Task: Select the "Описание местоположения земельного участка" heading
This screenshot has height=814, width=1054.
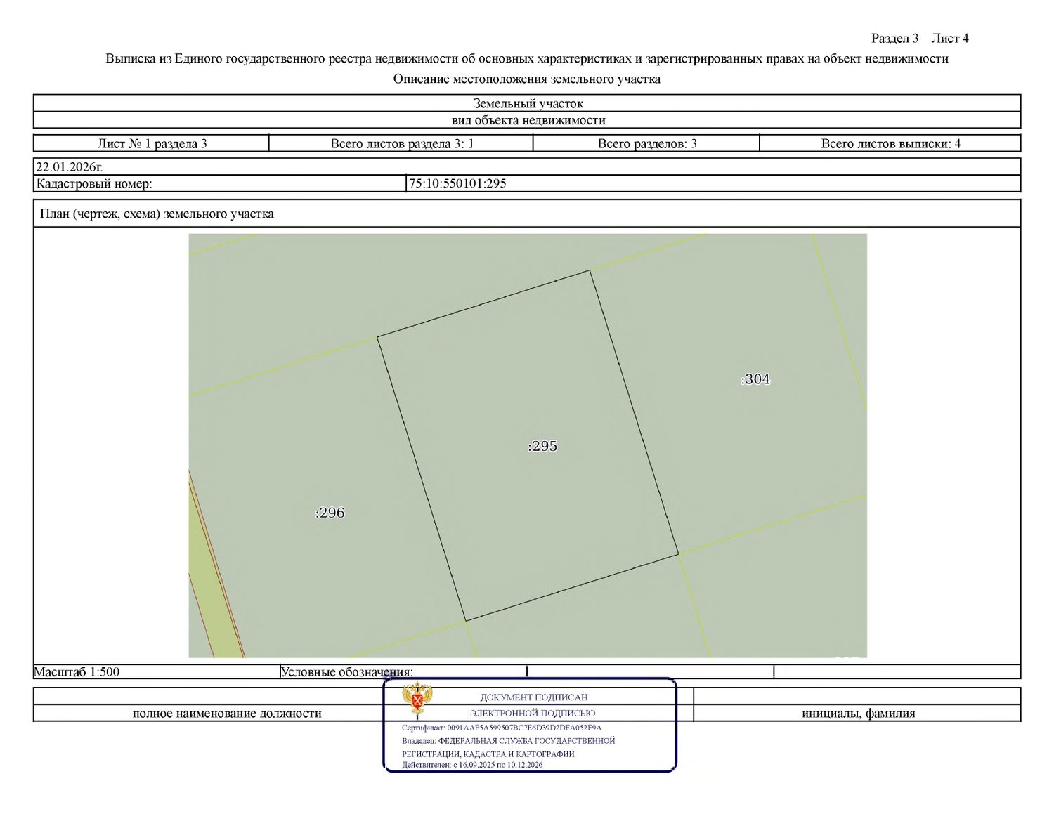Action: pyautogui.click(x=527, y=79)
